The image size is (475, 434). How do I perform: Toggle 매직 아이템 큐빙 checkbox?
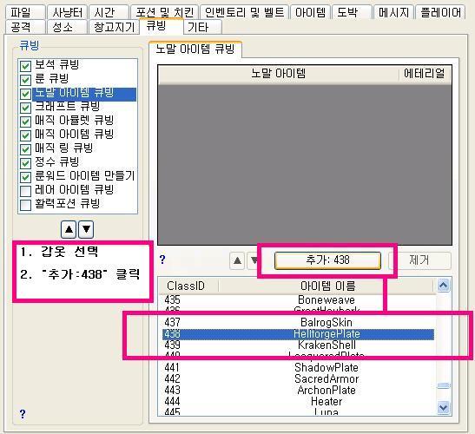coord(25,135)
